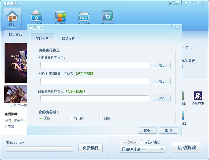The height and width of the screenshot is (160, 209).
Task: Open the 插件配置 disc-and-gear icon
Action: tap(36, 16)
